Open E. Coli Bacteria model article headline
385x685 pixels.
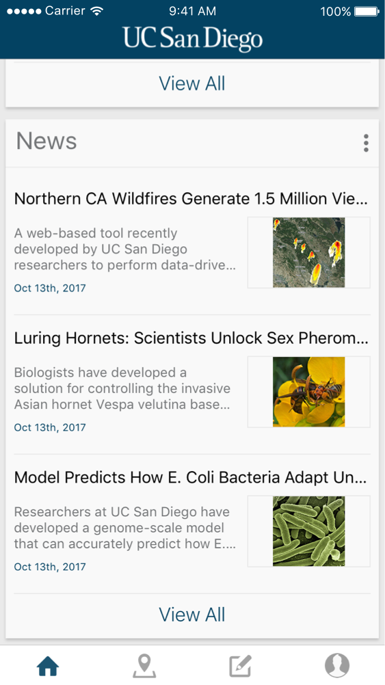tap(191, 477)
